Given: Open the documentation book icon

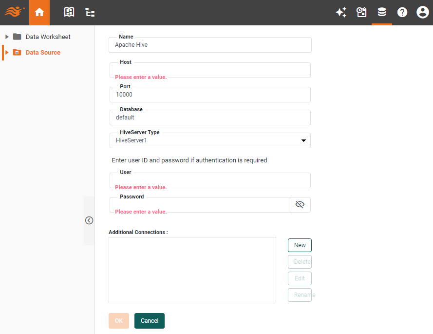Looking at the screenshot, I should click(69, 12).
